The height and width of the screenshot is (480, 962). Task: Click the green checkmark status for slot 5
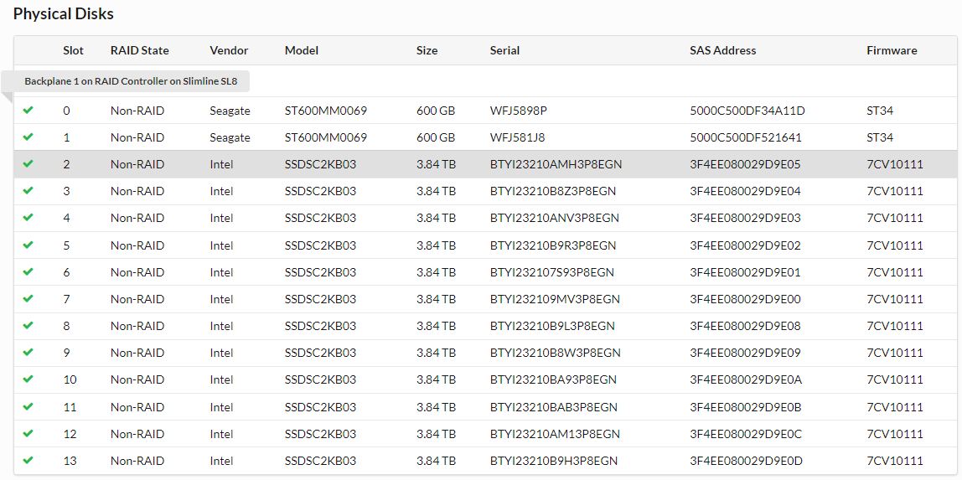[28, 245]
